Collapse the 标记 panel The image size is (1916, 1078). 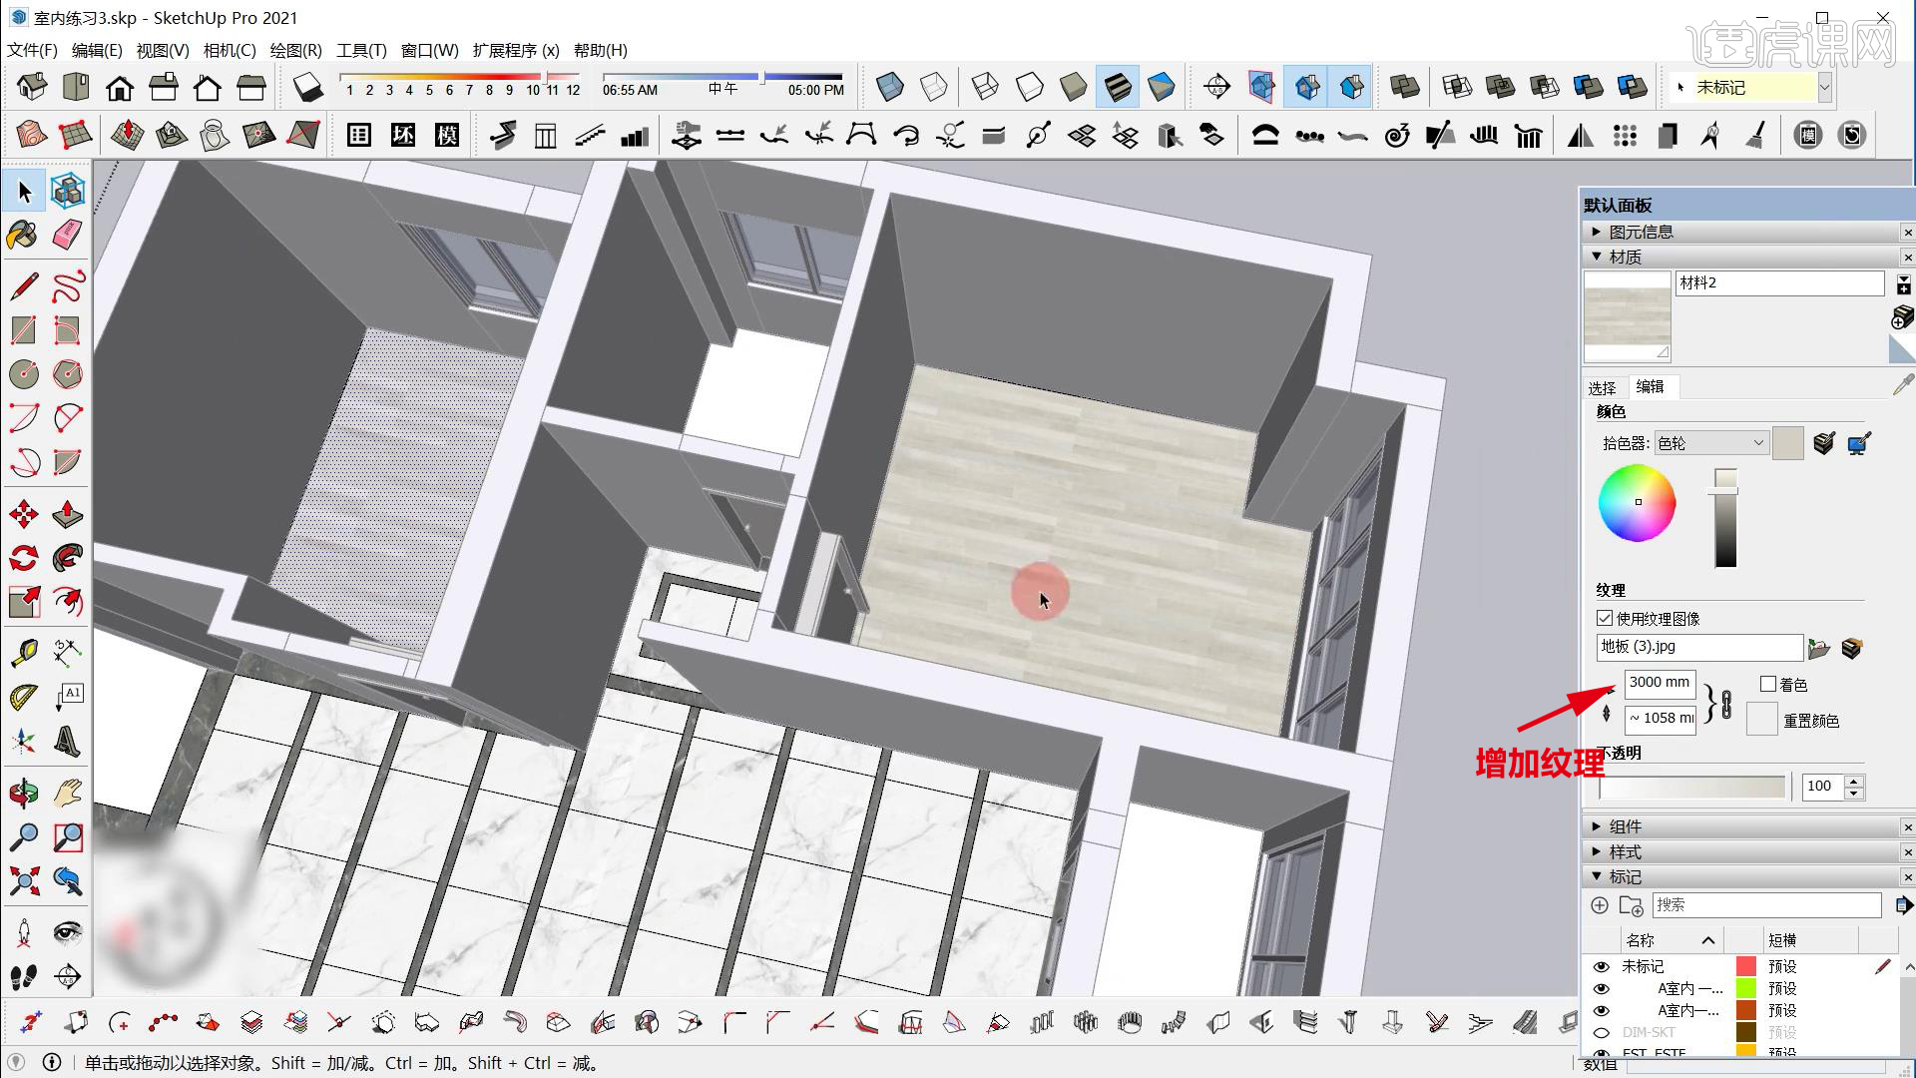pyautogui.click(x=1597, y=876)
